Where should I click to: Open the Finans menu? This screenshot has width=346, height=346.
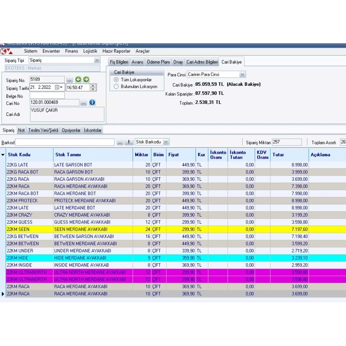point(72,51)
